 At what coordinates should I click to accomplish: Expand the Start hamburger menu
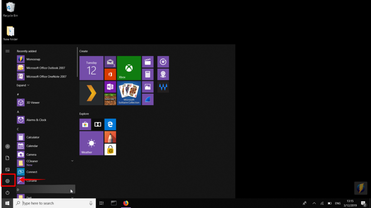(8, 51)
